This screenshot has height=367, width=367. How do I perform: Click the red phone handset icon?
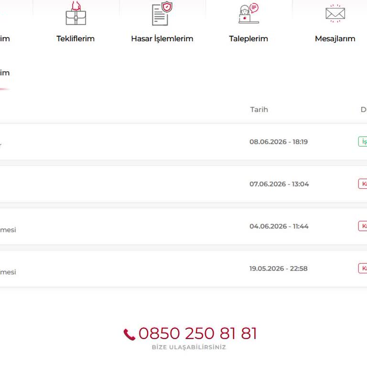[x=130, y=335]
